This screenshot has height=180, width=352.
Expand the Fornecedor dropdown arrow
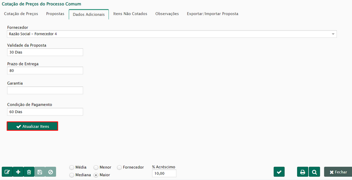(333, 34)
